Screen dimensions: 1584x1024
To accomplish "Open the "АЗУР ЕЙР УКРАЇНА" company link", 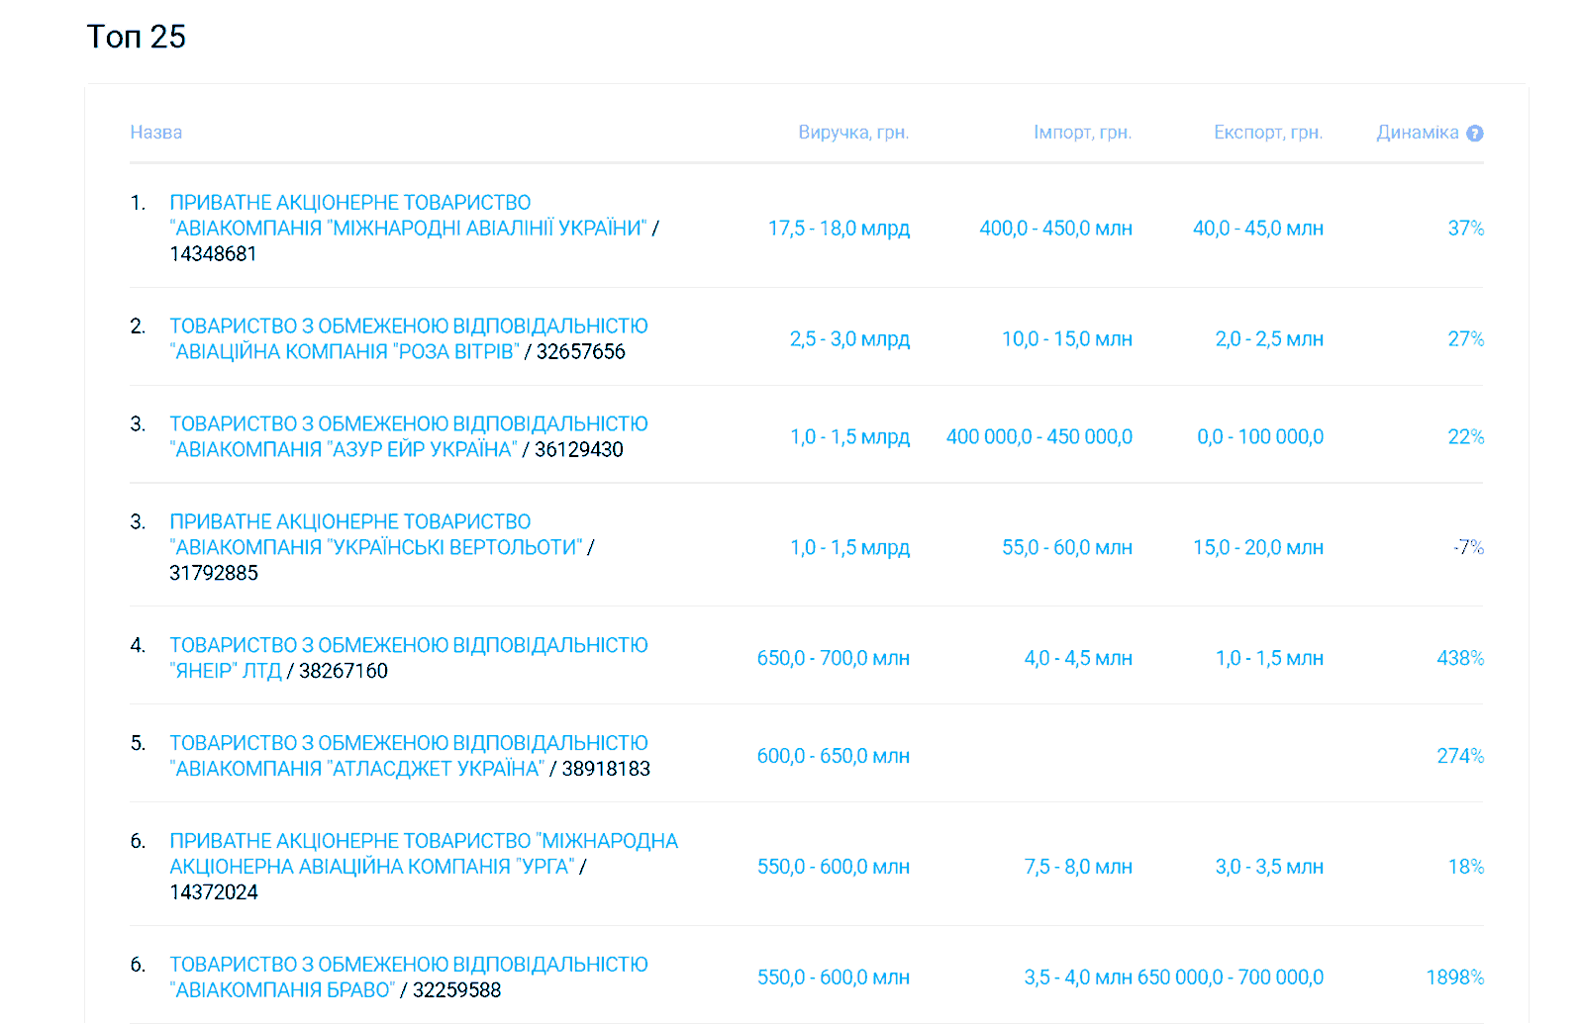I will point(409,436).
